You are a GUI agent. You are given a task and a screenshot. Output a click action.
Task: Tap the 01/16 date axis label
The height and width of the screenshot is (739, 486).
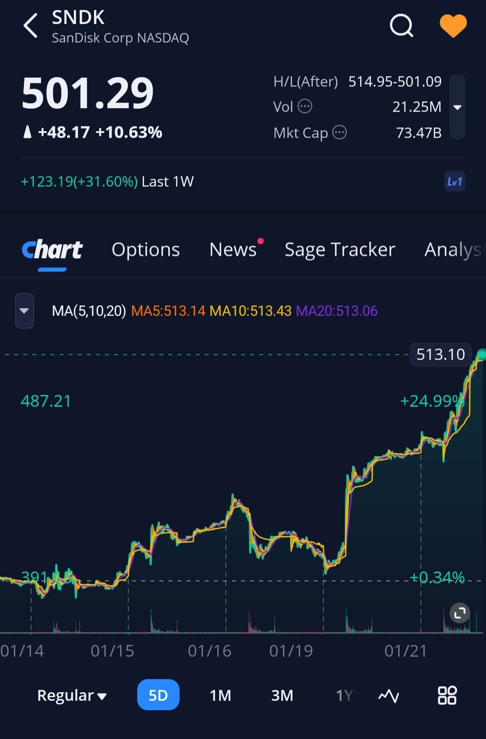pos(210,651)
